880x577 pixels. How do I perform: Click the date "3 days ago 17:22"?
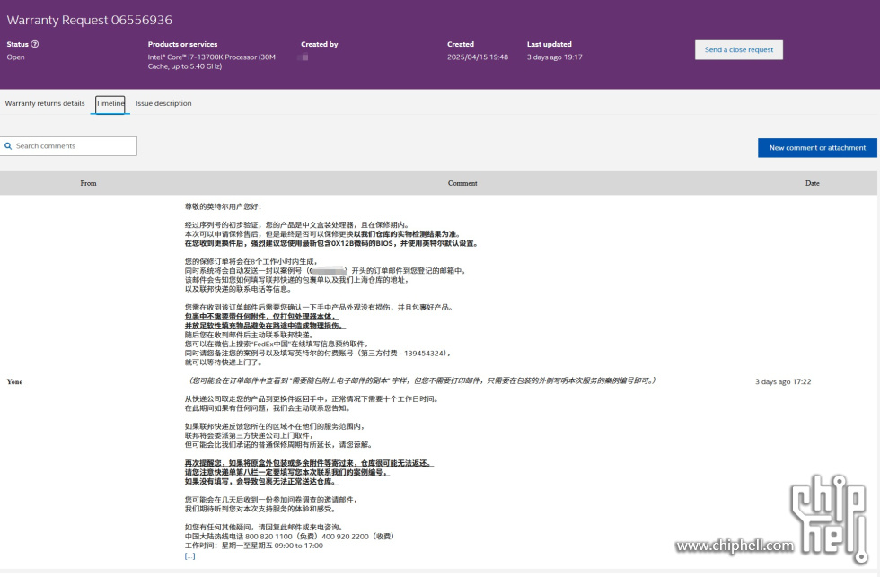coord(783,382)
